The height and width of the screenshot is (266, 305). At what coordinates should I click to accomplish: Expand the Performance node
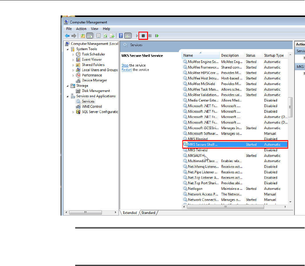[x=73, y=75]
